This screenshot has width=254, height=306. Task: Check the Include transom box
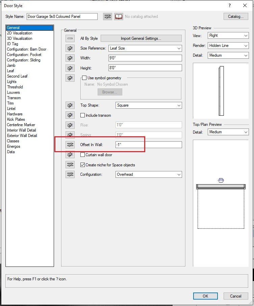(x=83, y=115)
